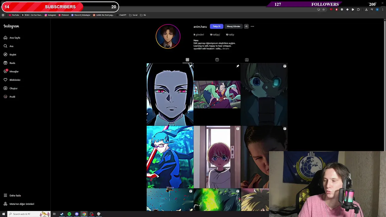Open the post of blue-haired character with glasses
Screen dimensions: 386x217
pos(170,157)
